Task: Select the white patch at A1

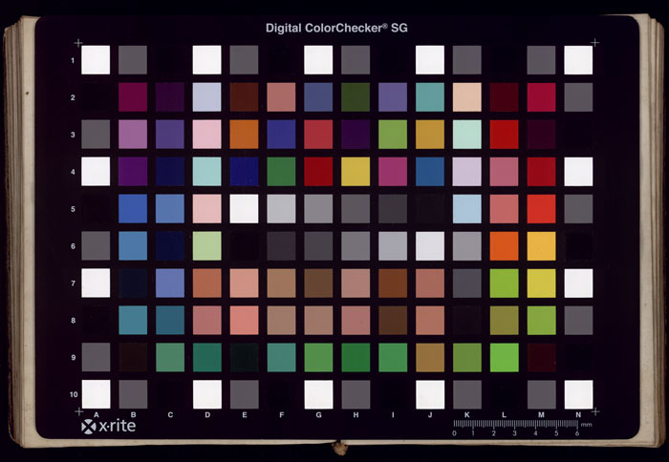Action: (x=96, y=60)
